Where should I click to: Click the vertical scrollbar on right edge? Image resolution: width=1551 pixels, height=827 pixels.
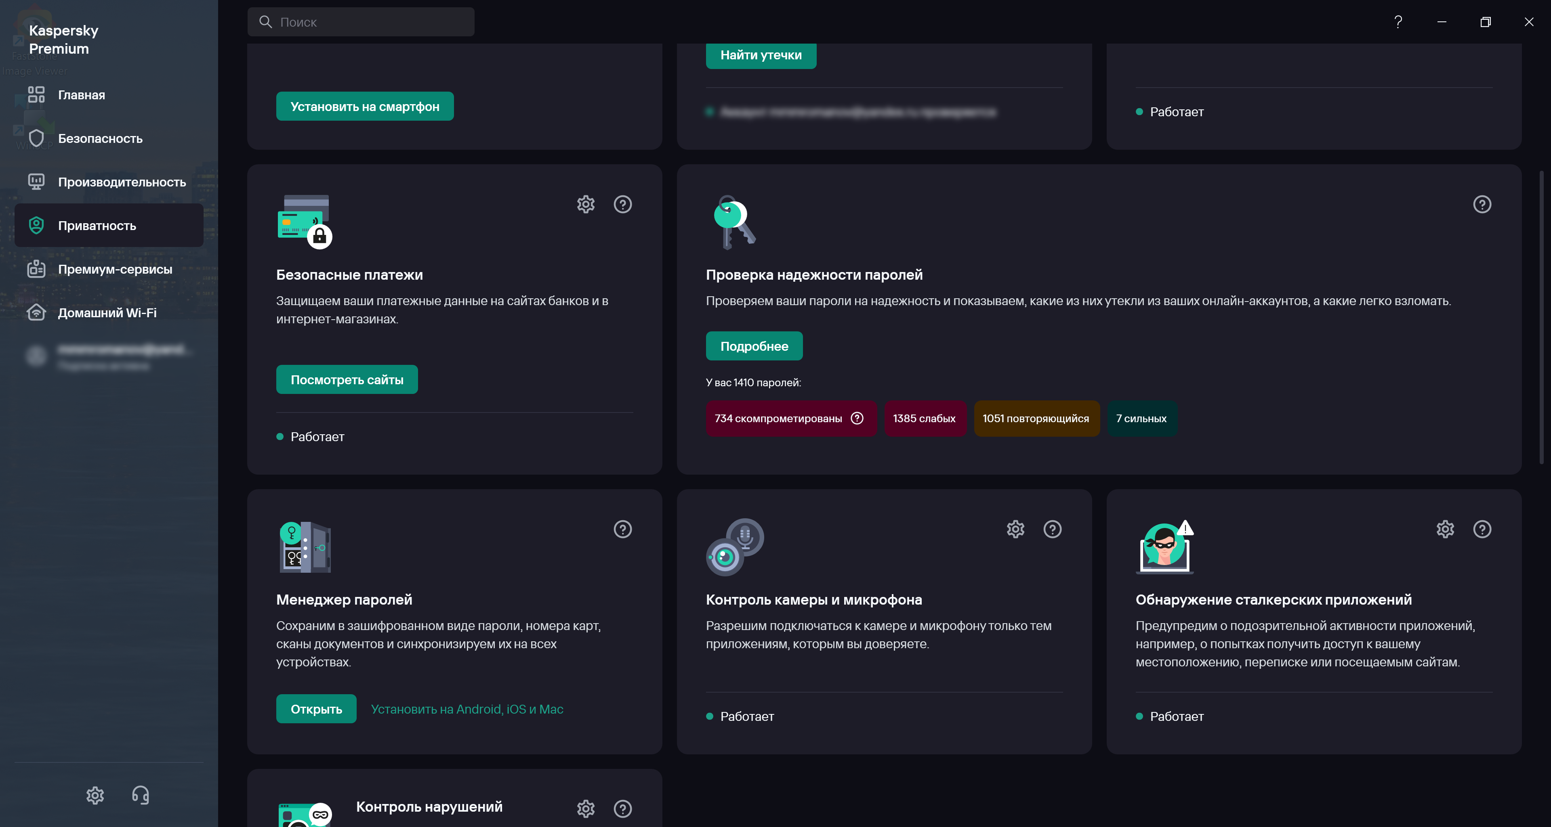(x=1541, y=316)
